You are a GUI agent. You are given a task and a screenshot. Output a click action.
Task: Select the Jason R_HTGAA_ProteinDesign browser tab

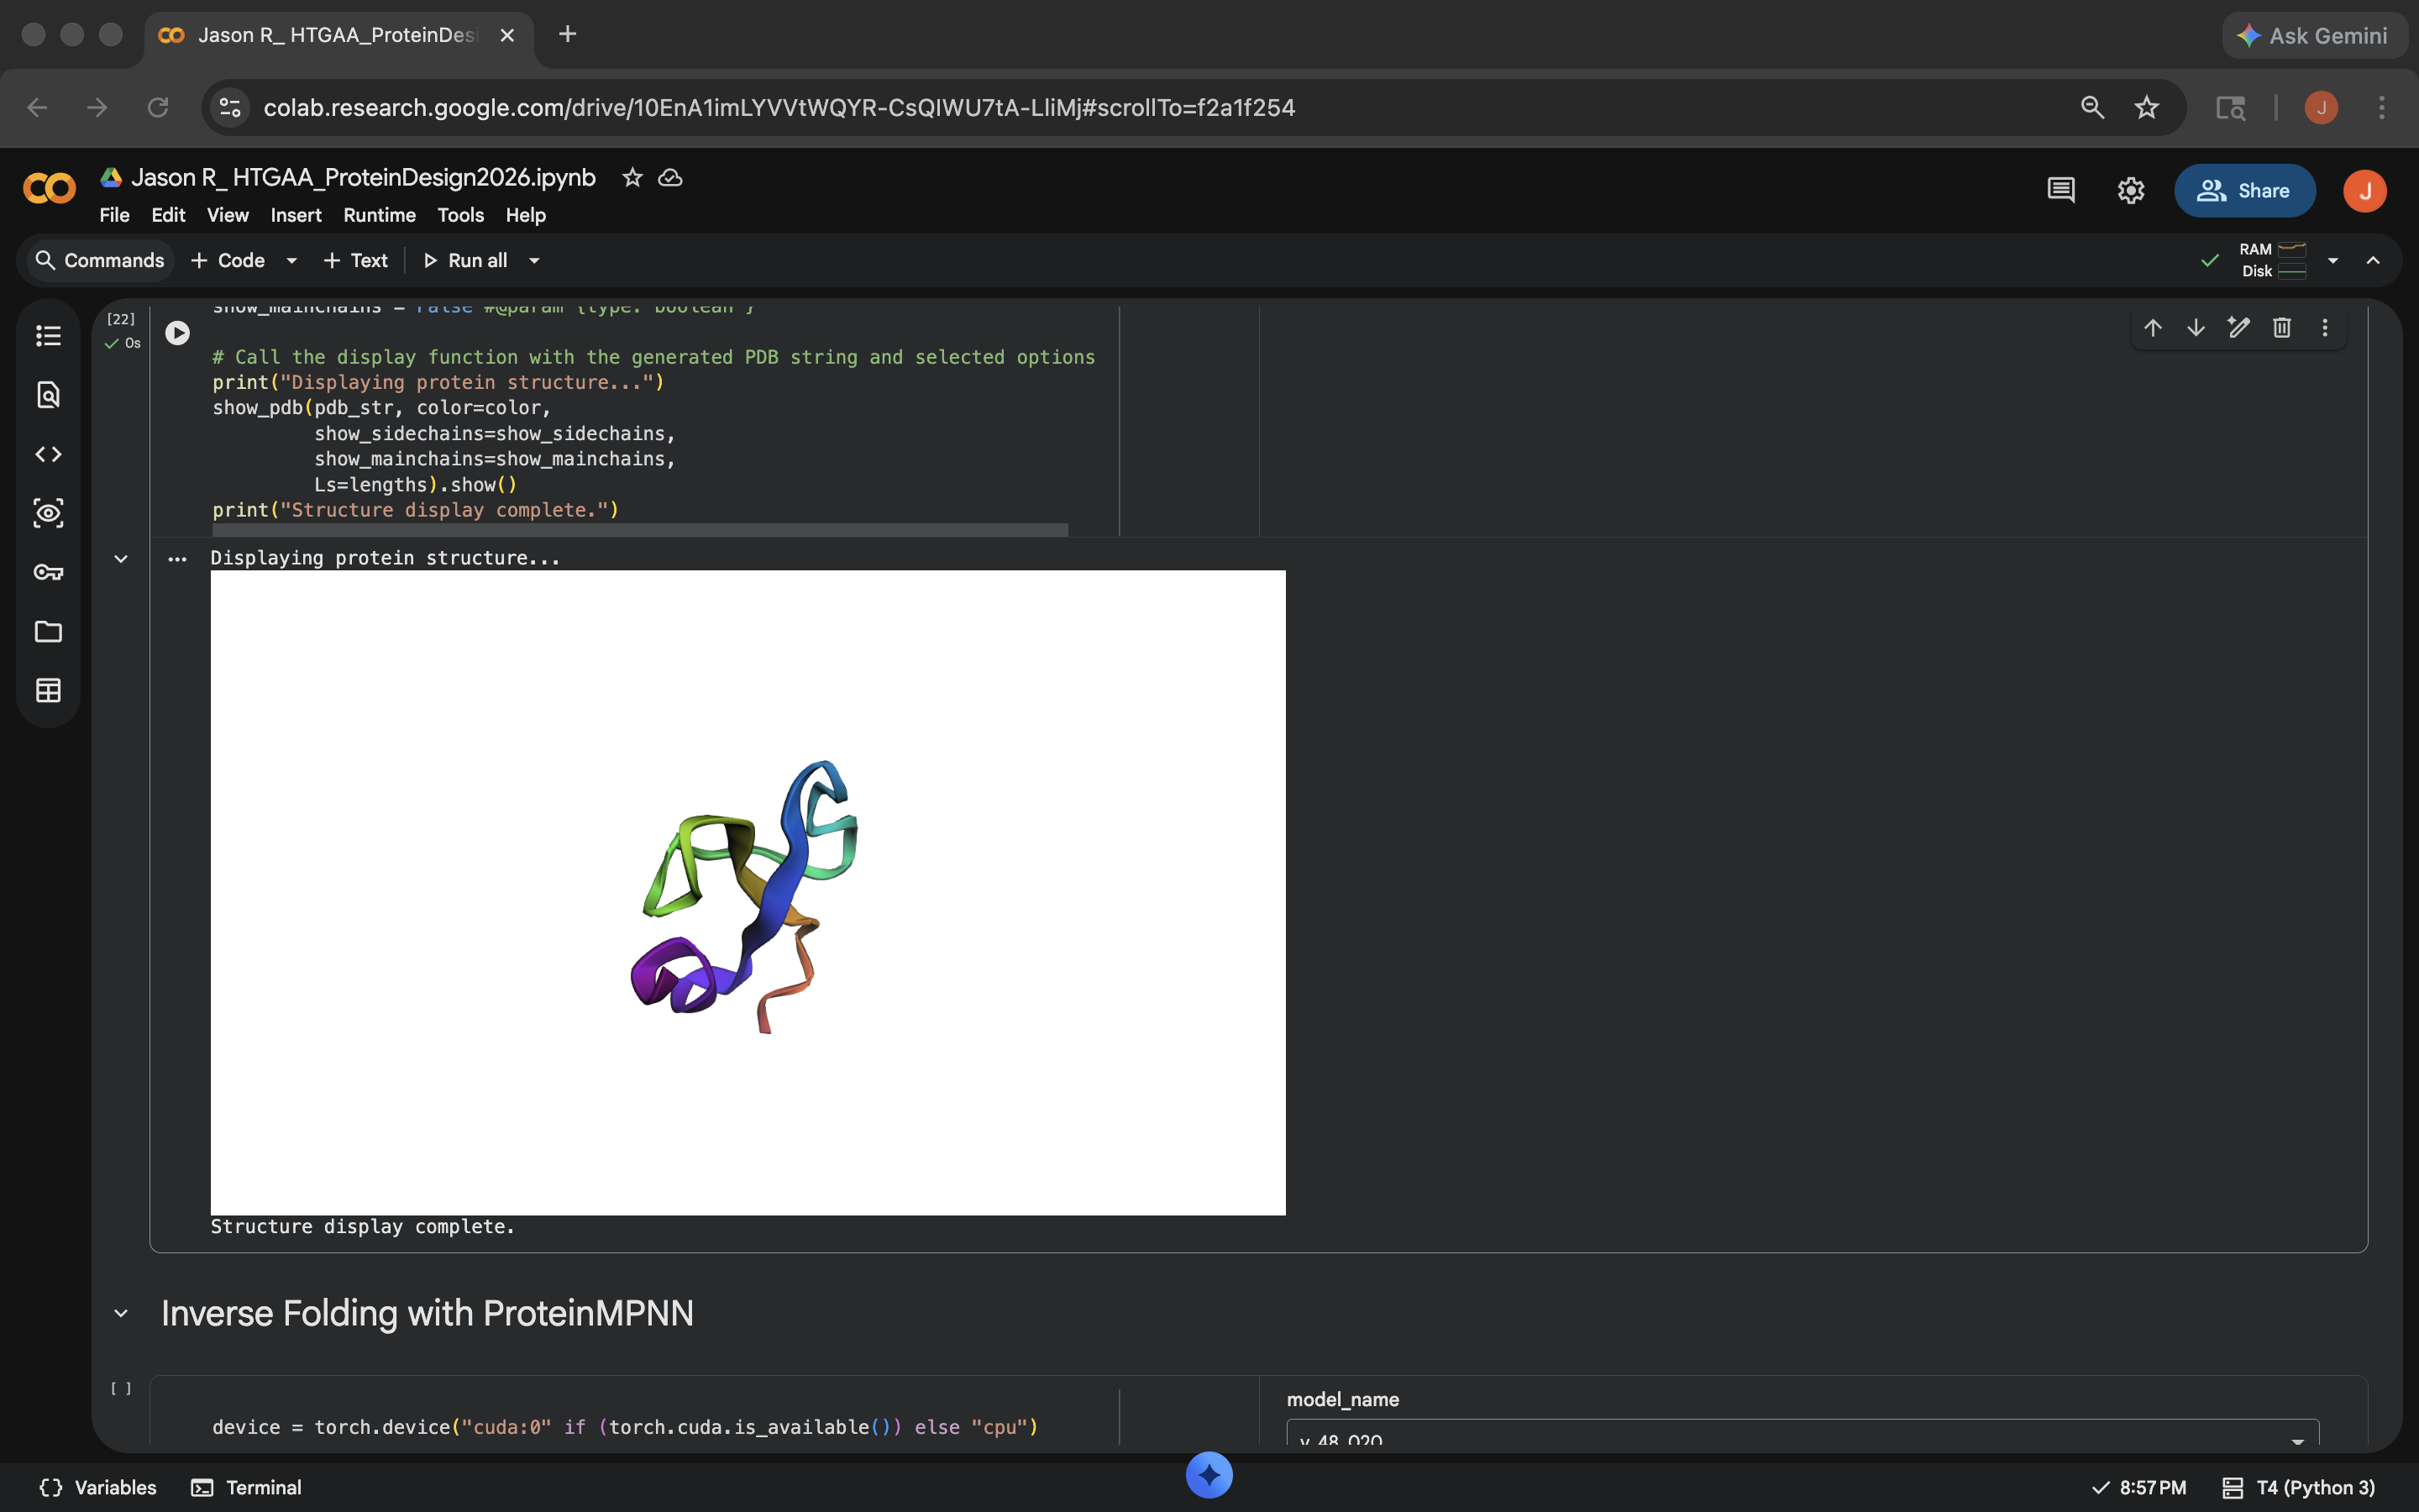point(338,35)
